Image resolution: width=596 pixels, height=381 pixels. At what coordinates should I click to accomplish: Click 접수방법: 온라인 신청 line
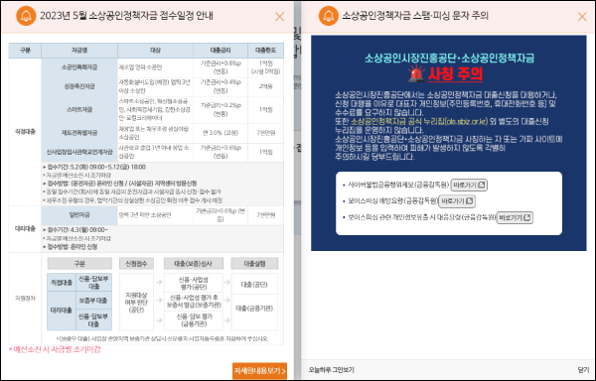pos(70,247)
